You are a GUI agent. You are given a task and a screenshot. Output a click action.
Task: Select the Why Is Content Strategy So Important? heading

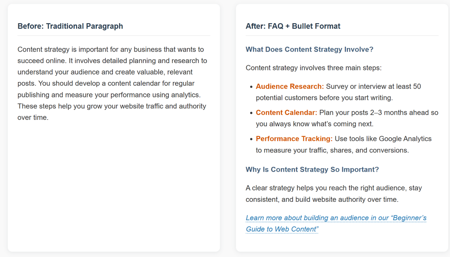click(312, 169)
